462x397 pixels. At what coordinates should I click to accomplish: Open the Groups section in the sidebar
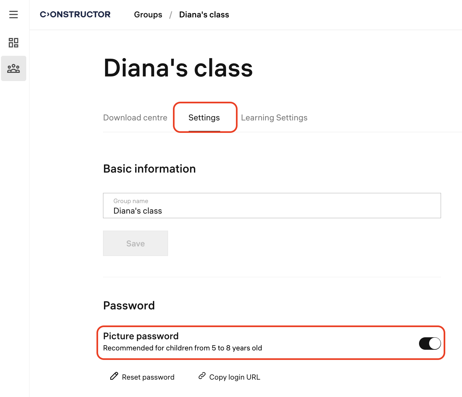13,69
